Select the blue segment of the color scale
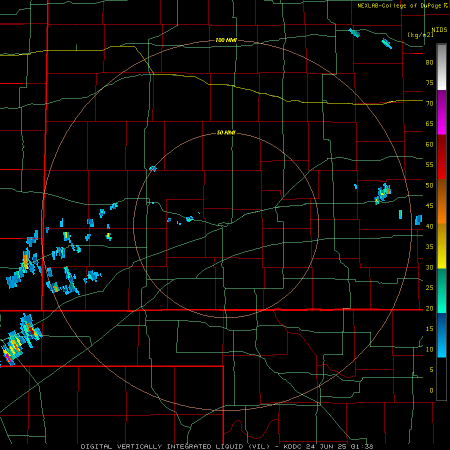Image resolution: width=450 pixels, height=450 pixels. tap(441, 335)
